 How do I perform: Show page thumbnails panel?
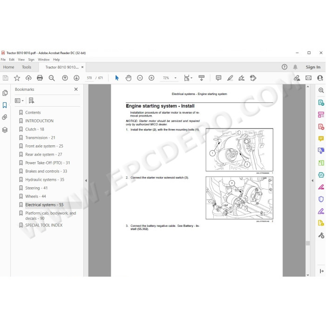pyautogui.click(x=5, y=93)
